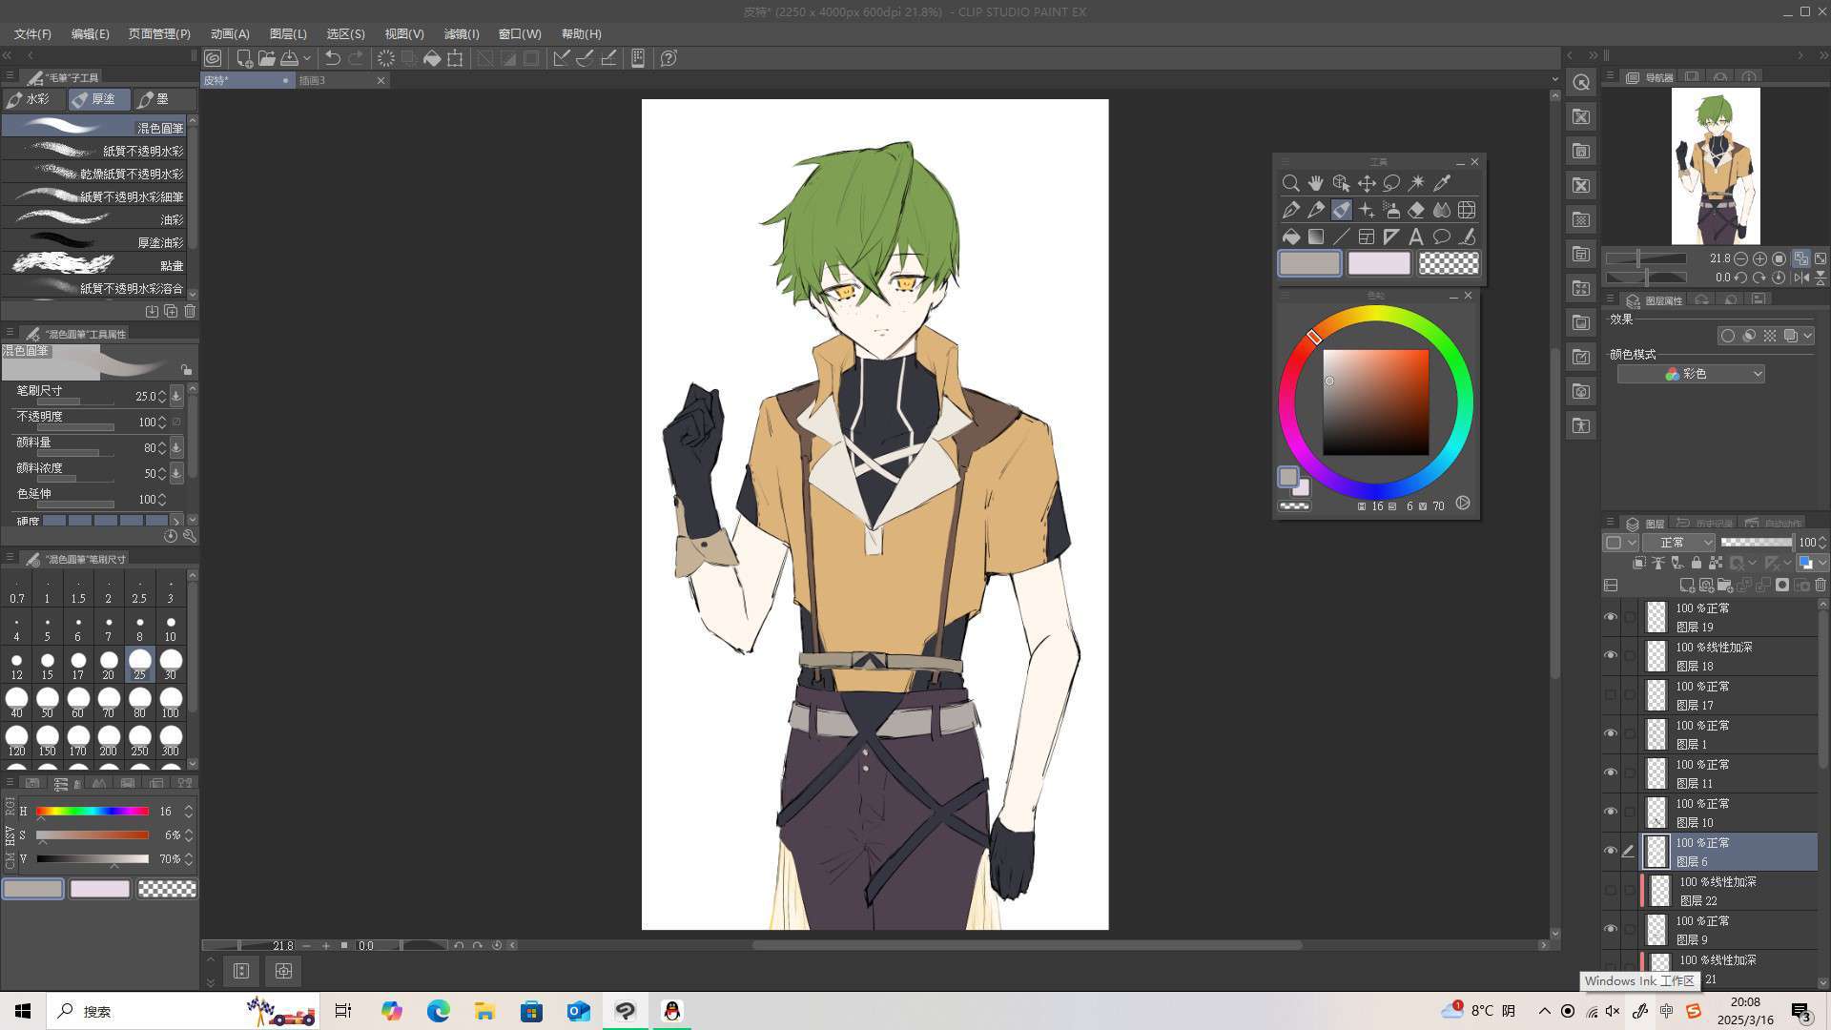Open the 正常 blending mode dropdown

[x=1678, y=543]
